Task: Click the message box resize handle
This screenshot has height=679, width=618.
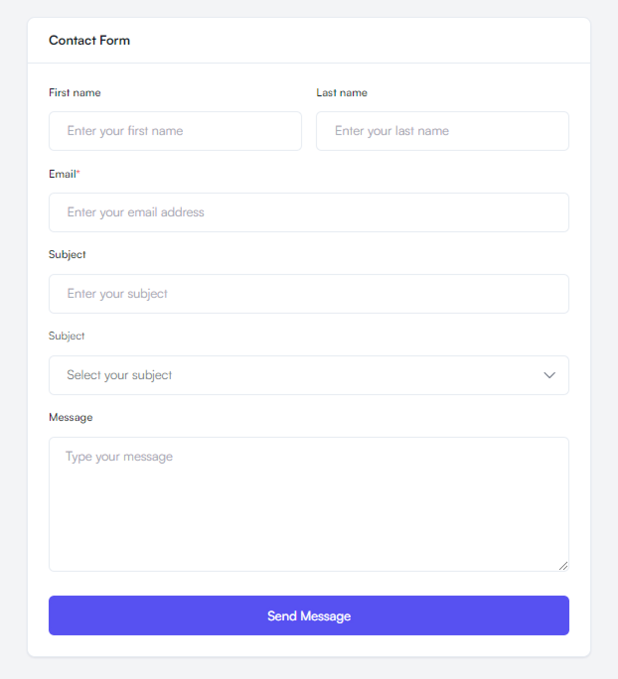Action: (563, 566)
